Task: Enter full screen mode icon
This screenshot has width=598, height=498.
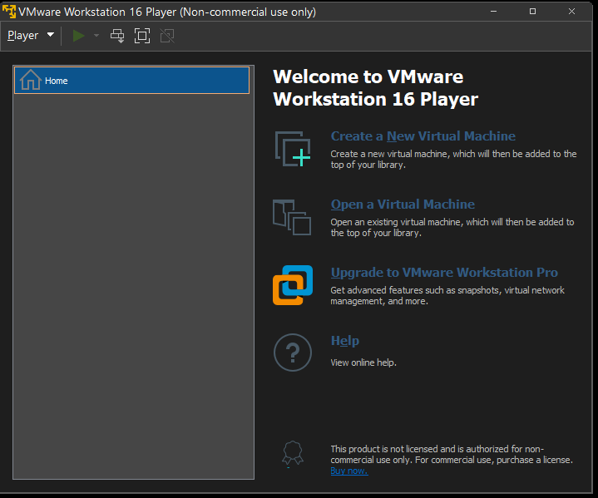Action: [x=142, y=36]
